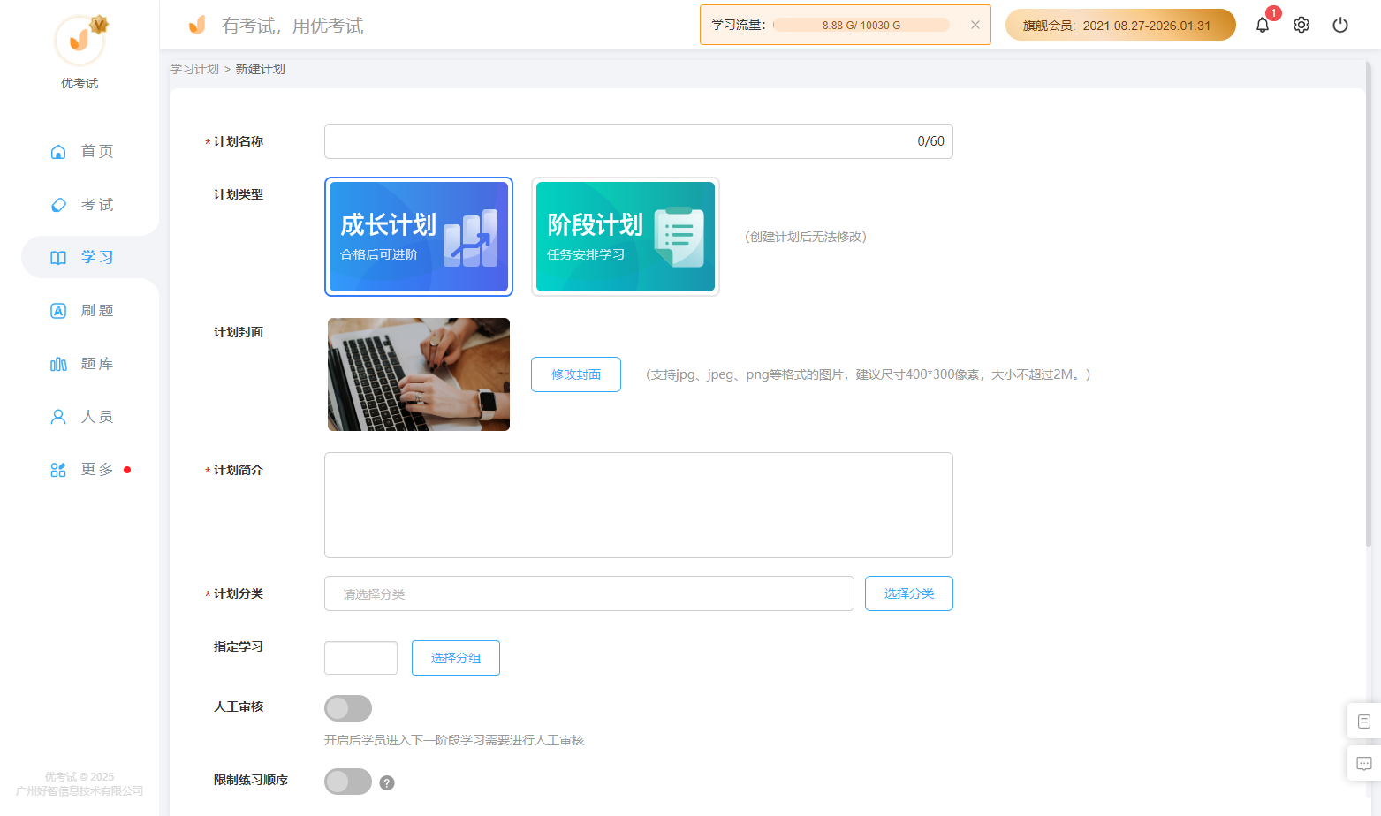The image size is (1381, 816).
Task: Click the 考试 exam icon
Action: point(58,205)
